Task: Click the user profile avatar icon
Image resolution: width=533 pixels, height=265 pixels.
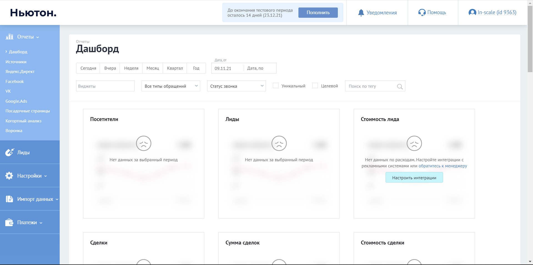Action: [472, 12]
